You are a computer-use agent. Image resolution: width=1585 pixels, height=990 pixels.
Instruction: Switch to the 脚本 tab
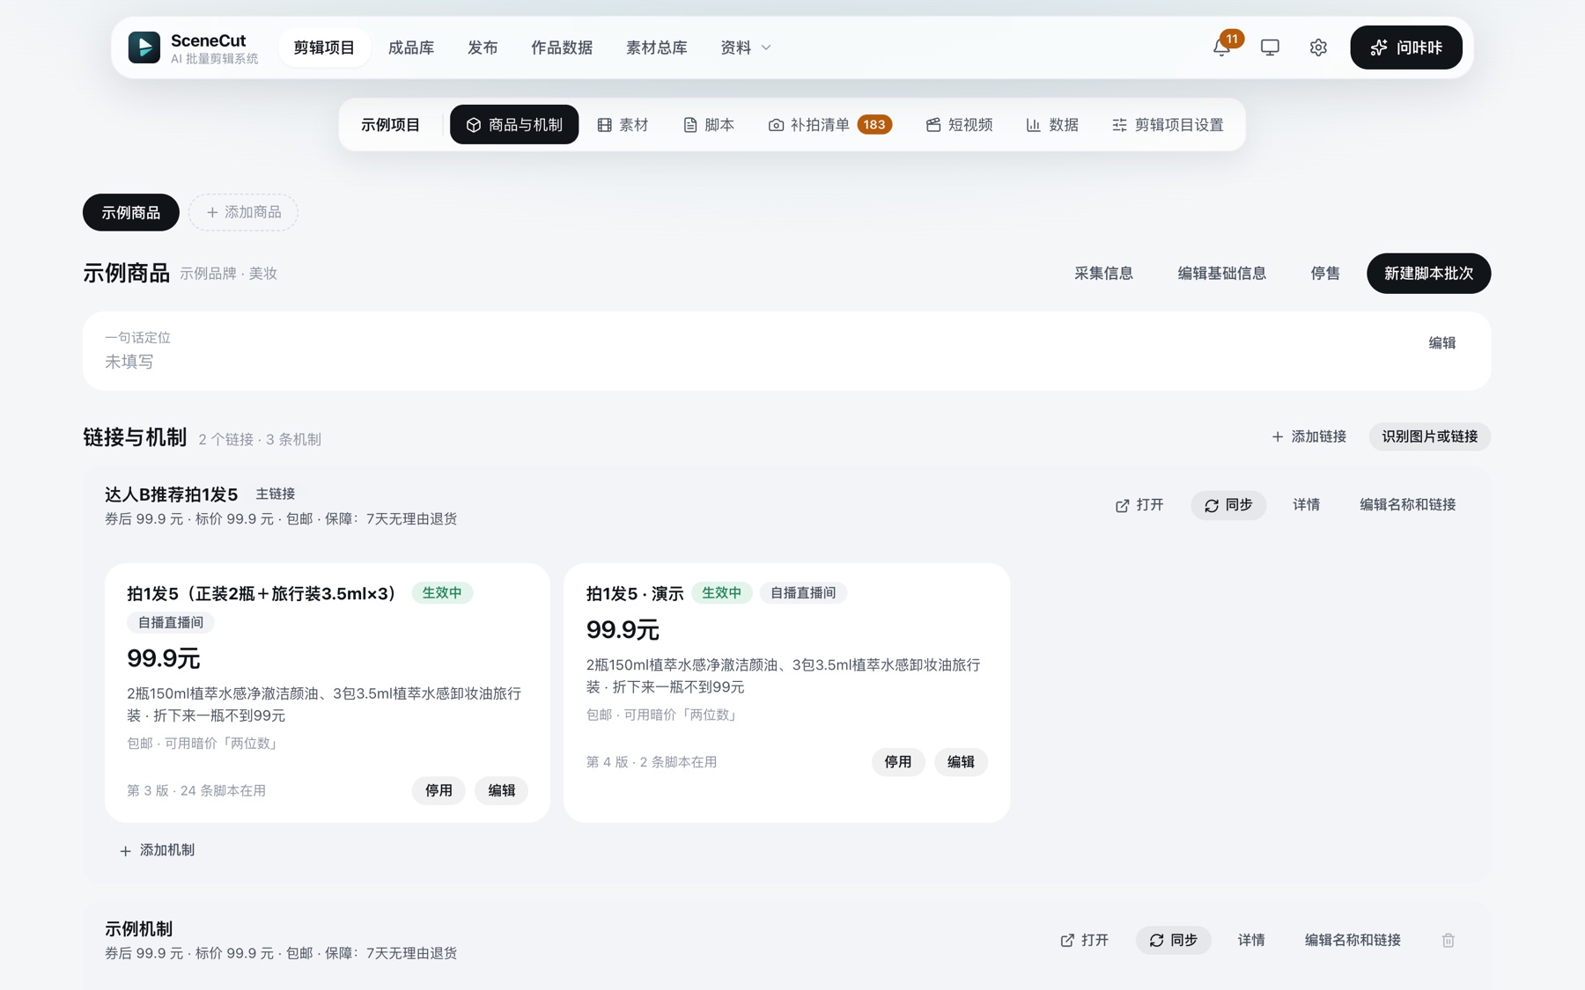coord(709,125)
